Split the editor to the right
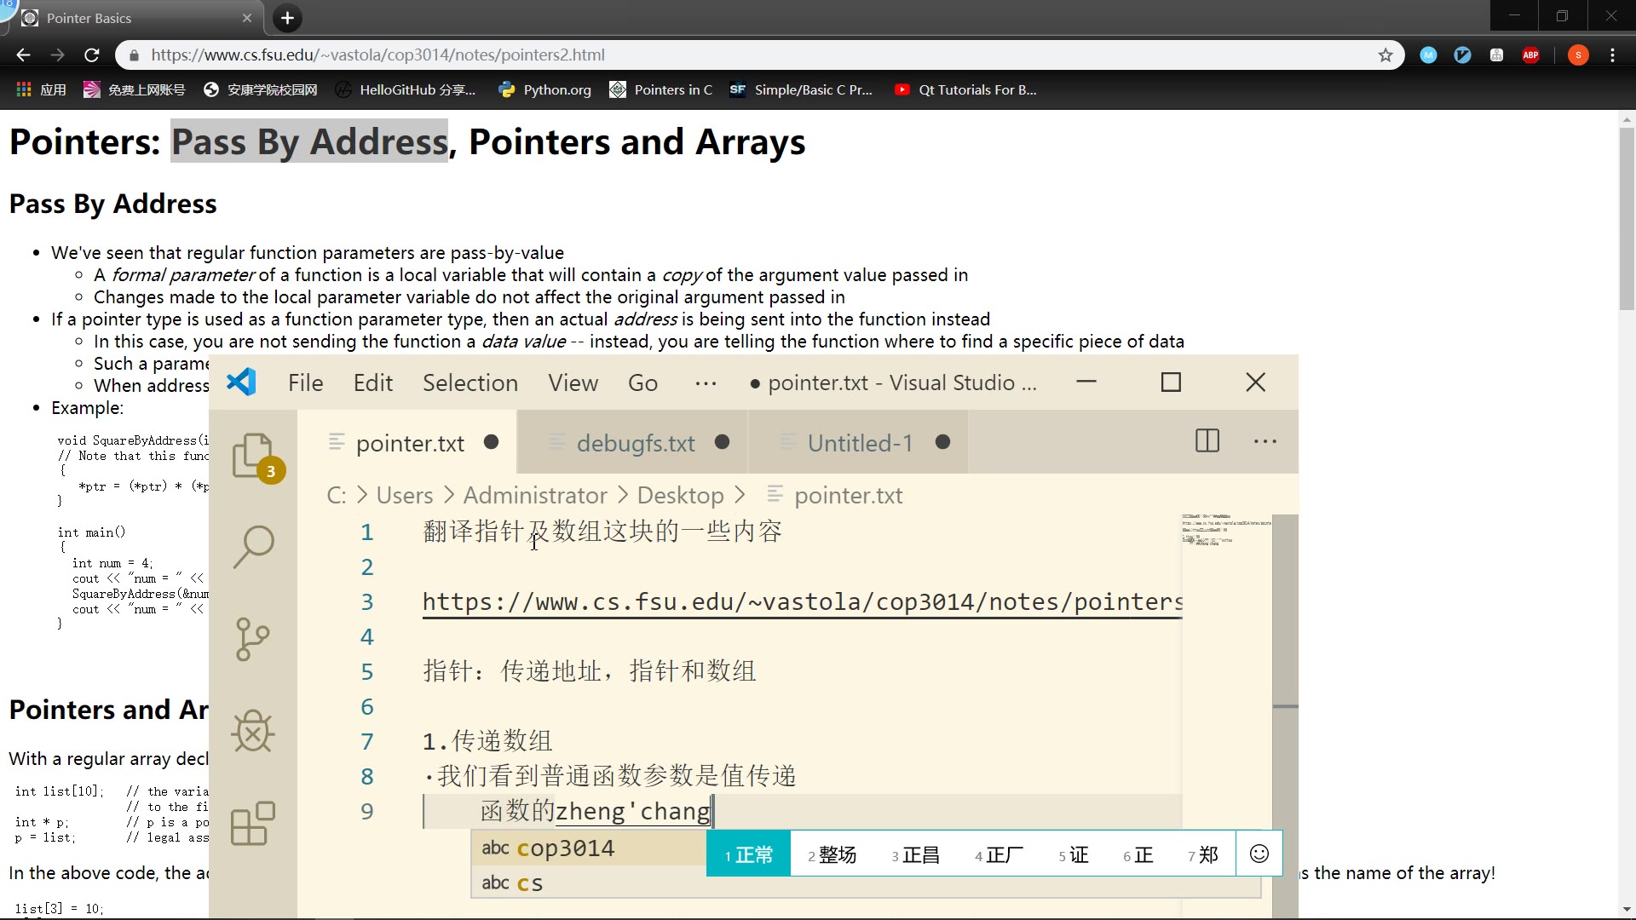 [1207, 441]
